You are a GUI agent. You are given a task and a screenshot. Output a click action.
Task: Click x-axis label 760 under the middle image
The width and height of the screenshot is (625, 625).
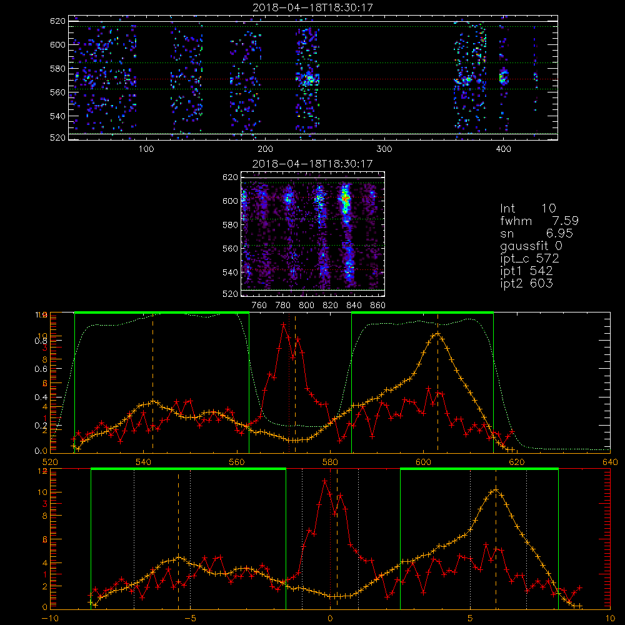(259, 306)
